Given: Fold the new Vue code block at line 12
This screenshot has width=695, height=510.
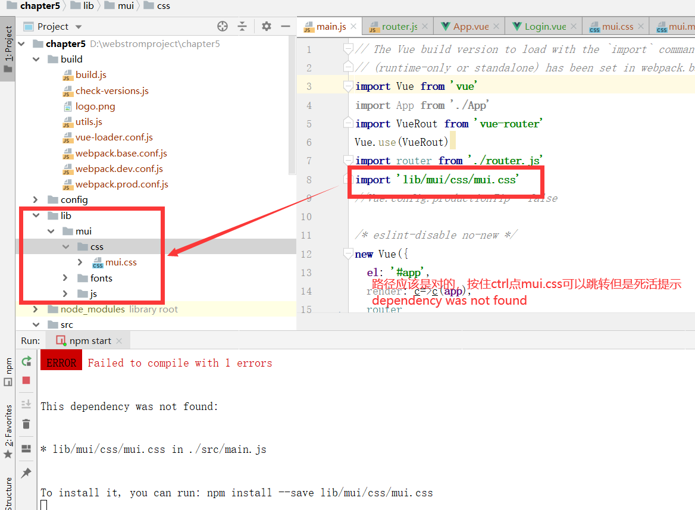Looking at the screenshot, I should click(348, 254).
